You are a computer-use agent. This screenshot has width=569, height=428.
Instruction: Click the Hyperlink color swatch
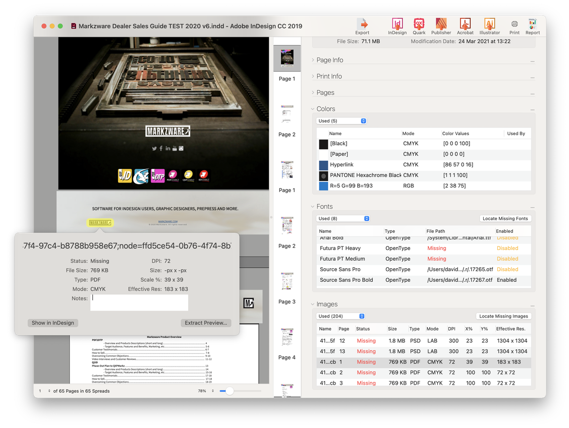pyautogui.click(x=323, y=165)
